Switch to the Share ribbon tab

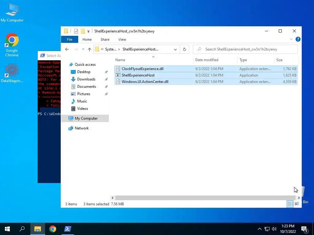pos(105,39)
